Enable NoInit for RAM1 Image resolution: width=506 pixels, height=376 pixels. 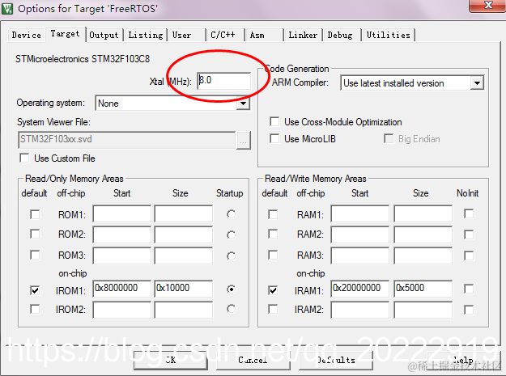[469, 214]
